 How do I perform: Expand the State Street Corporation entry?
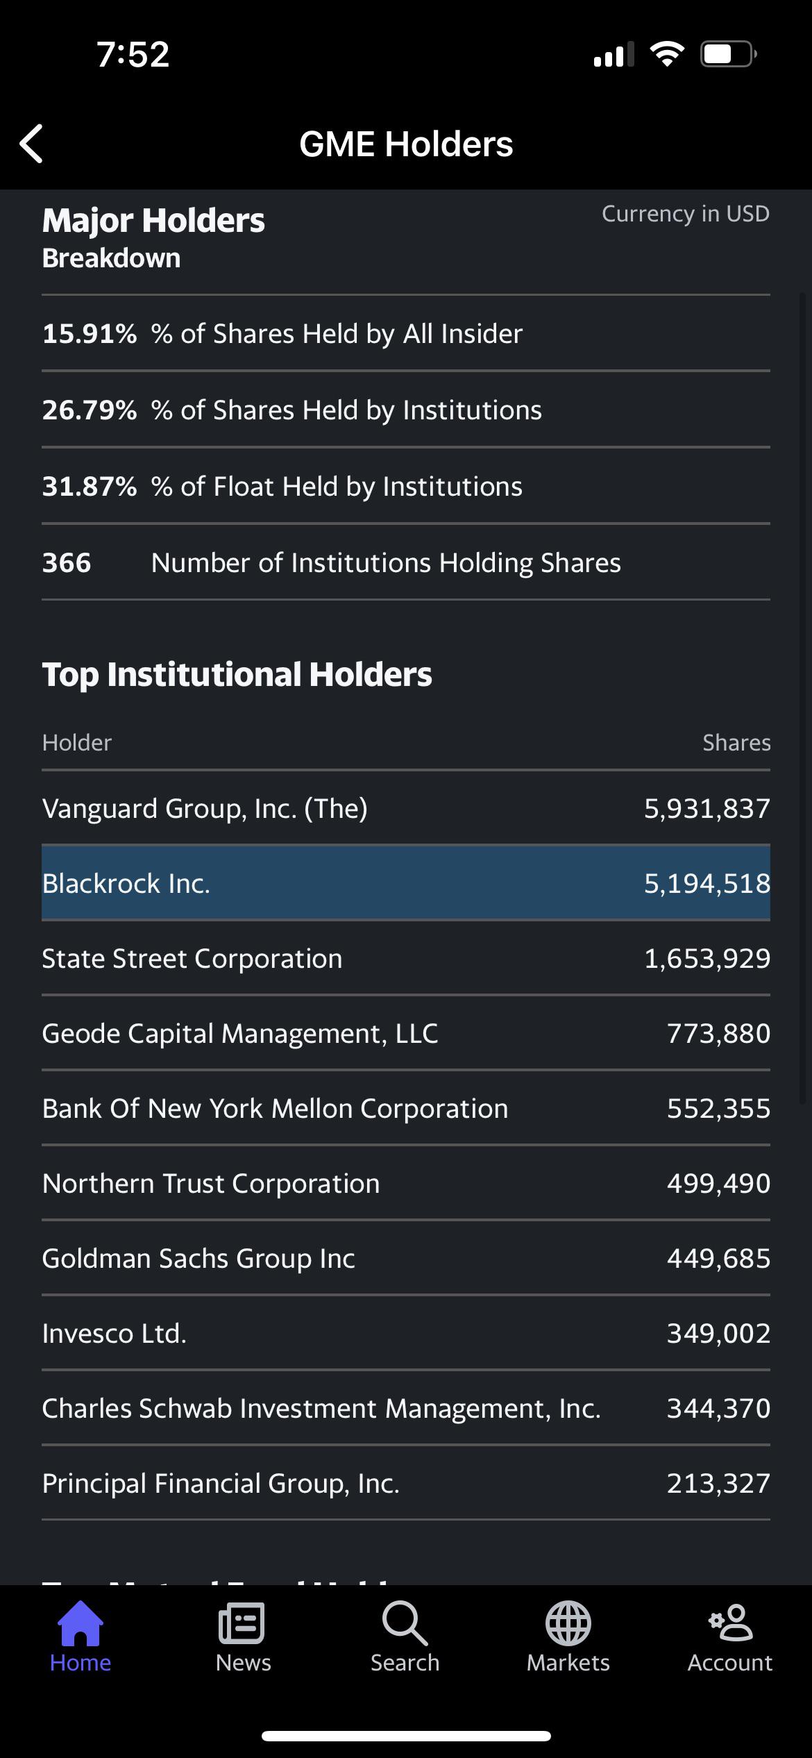(406, 958)
